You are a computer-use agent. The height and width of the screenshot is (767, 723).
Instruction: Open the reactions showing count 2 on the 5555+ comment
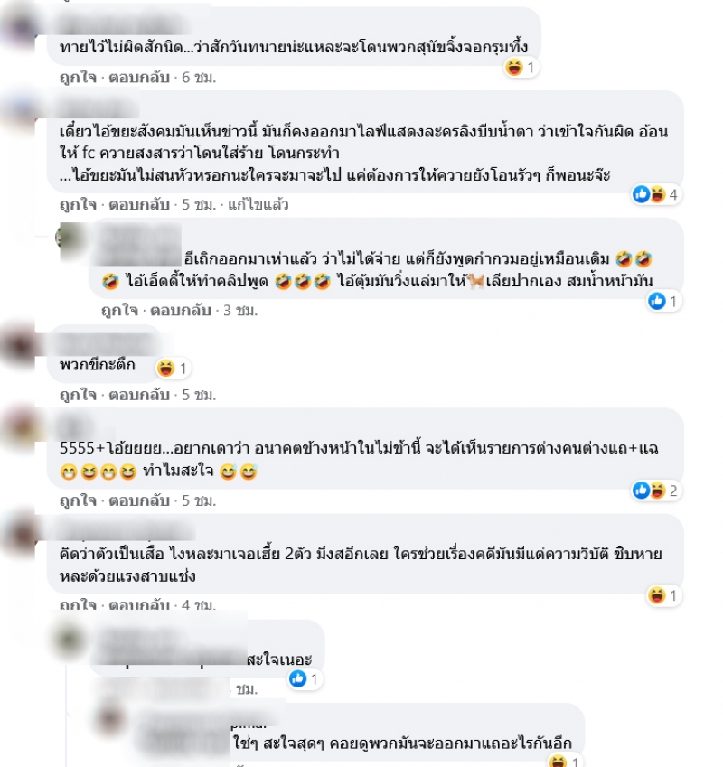(656, 491)
